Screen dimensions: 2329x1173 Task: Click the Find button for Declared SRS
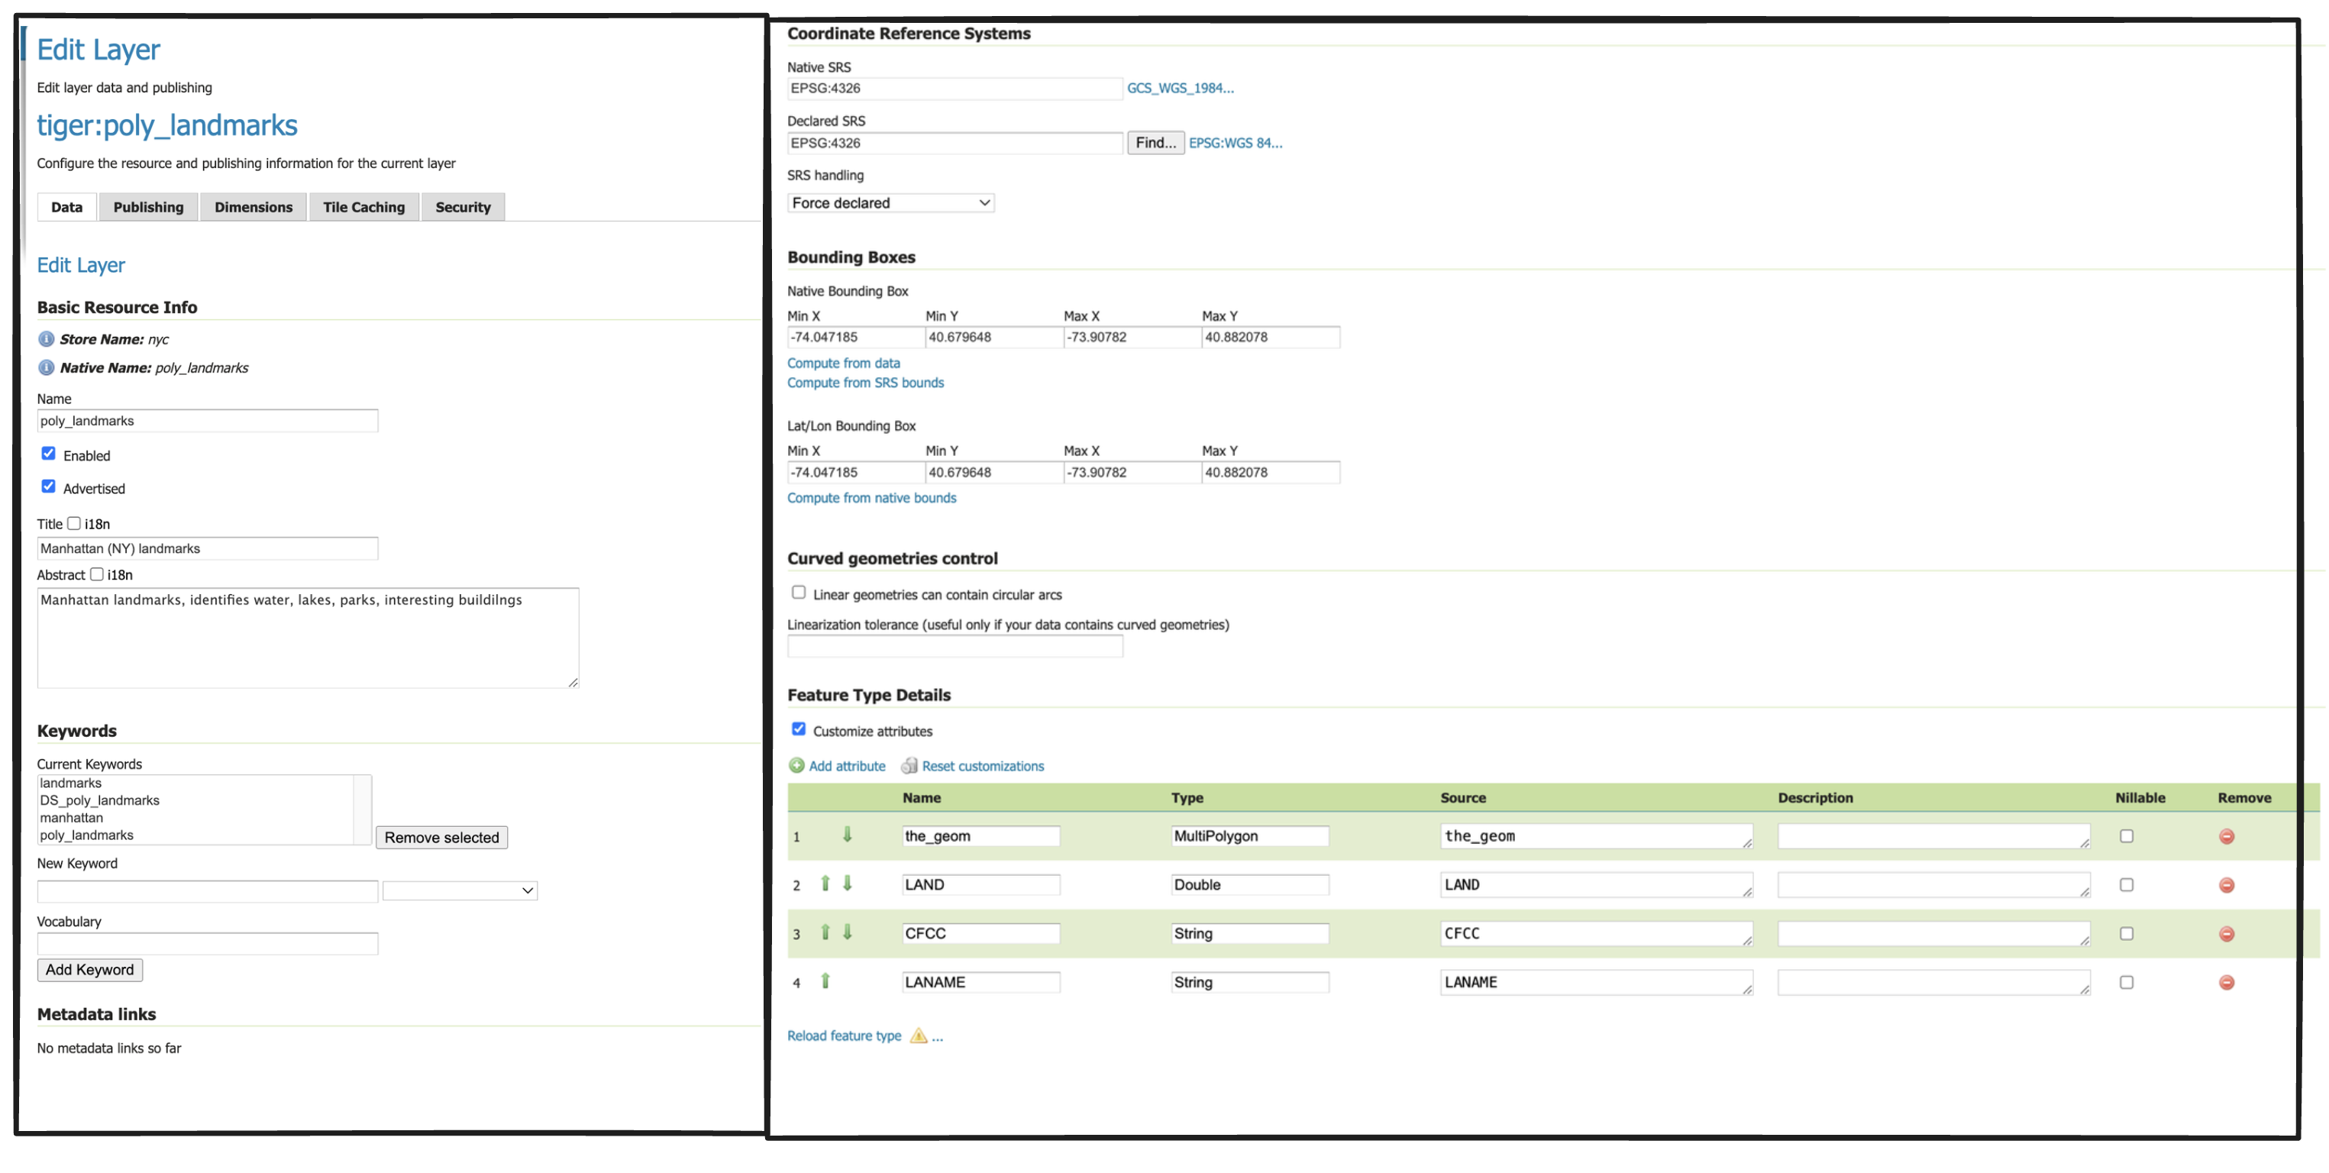click(1155, 142)
